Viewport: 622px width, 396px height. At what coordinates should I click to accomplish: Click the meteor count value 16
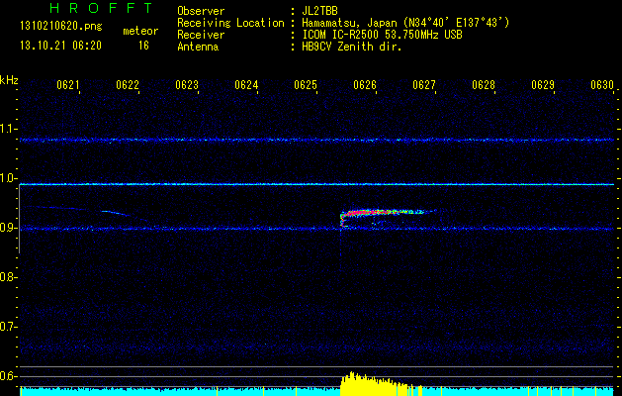(x=143, y=46)
